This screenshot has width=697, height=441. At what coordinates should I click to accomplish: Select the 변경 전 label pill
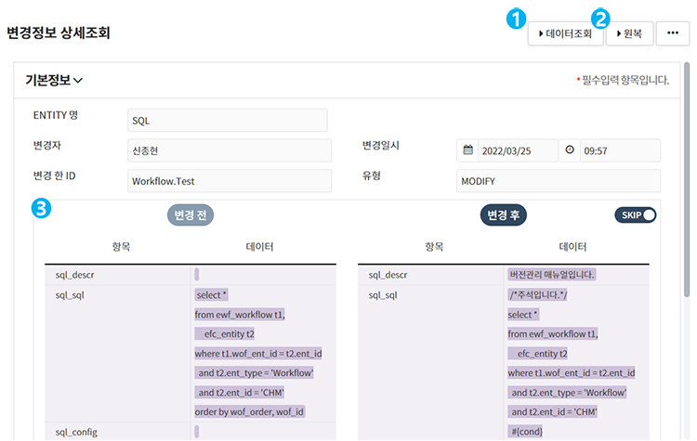[x=191, y=214]
